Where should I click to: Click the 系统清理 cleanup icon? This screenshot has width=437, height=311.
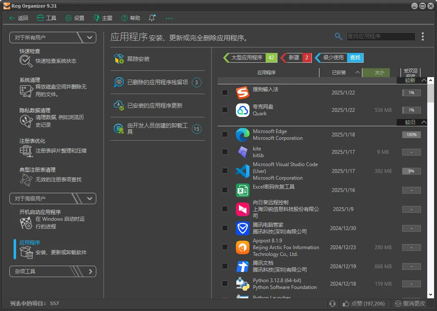(26, 91)
